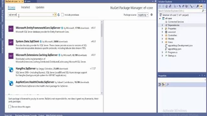Screen dimensions: 207x116
Task: Select Connected Services in Solution Explorer
Action: point(176,22)
